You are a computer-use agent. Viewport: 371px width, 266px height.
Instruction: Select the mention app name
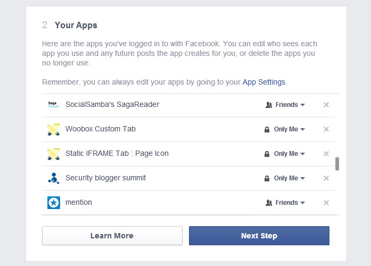tap(79, 202)
